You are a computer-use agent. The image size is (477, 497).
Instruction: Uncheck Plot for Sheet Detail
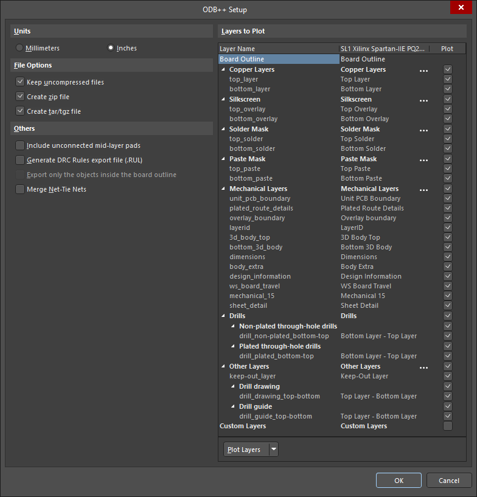[448, 305]
